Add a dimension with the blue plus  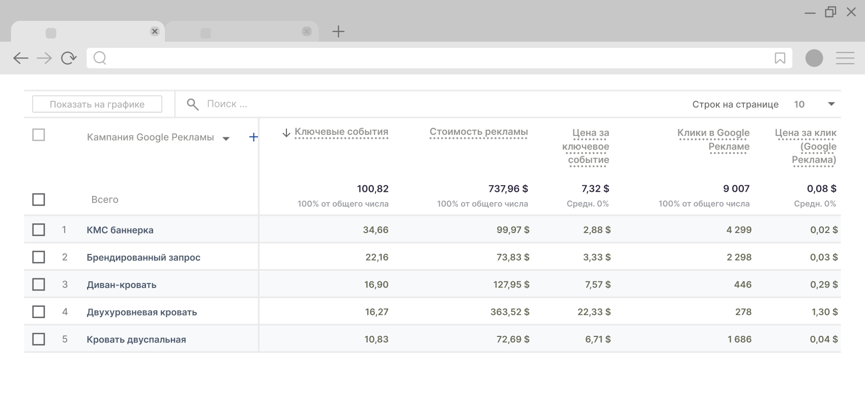coord(253,137)
